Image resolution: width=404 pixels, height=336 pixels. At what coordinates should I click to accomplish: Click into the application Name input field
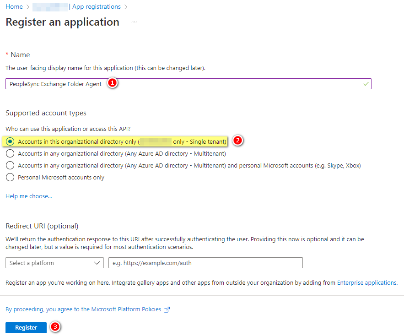(x=189, y=84)
